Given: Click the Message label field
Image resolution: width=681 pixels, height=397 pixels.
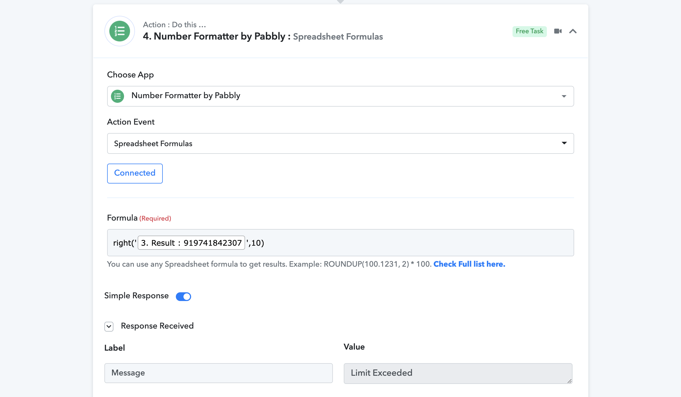Looking at the screenshot, I should point(219,373).
